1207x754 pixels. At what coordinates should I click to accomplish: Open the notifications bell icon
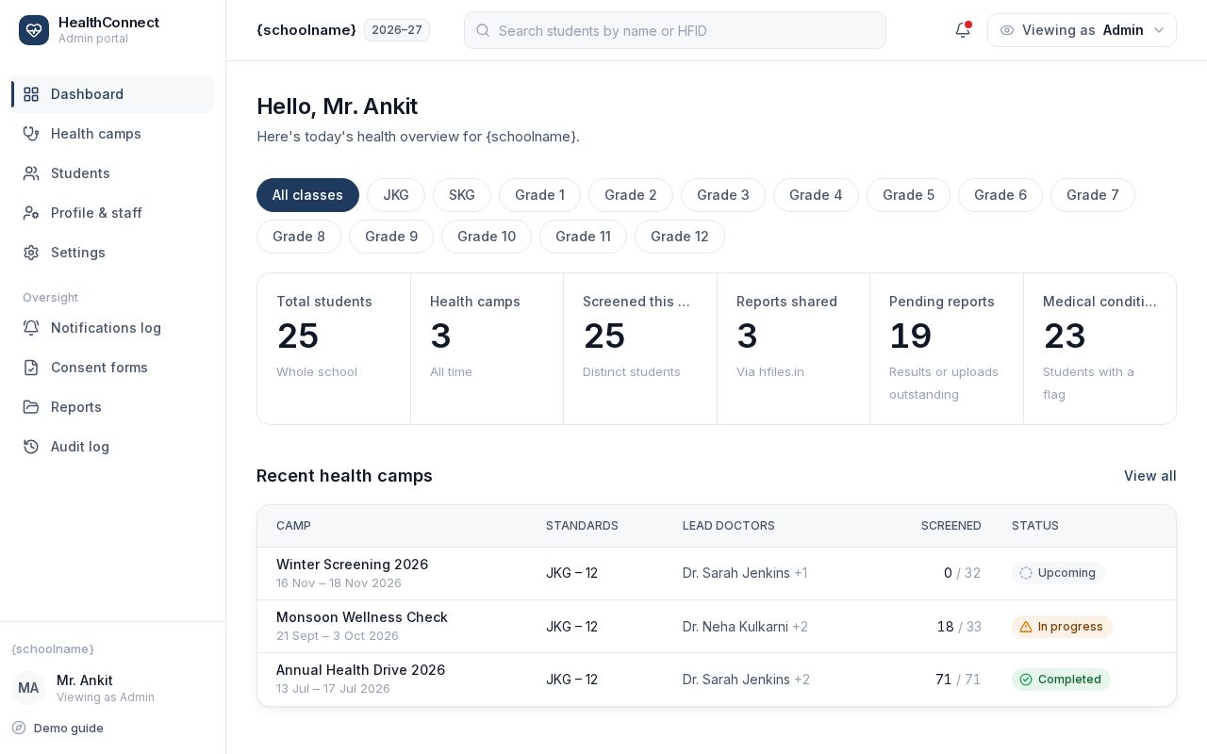click(x=963, y=30)
